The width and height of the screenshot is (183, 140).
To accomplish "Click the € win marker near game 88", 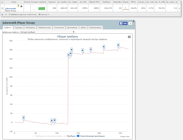I will [52, 121].
